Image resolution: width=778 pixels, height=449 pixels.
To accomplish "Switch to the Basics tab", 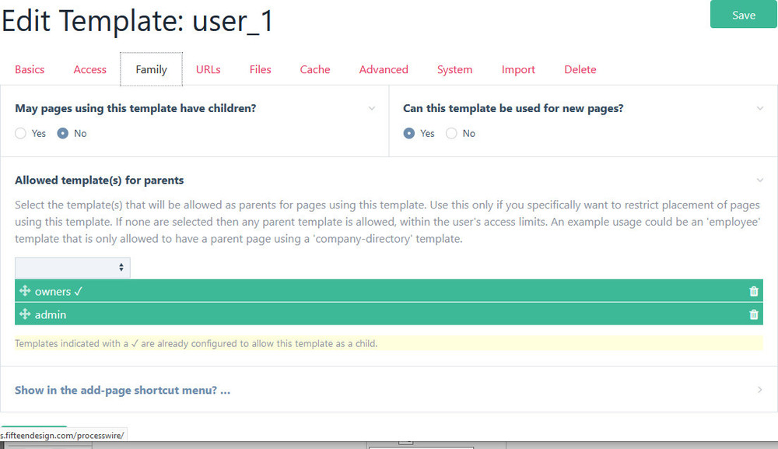I will [x=30, y=69].
